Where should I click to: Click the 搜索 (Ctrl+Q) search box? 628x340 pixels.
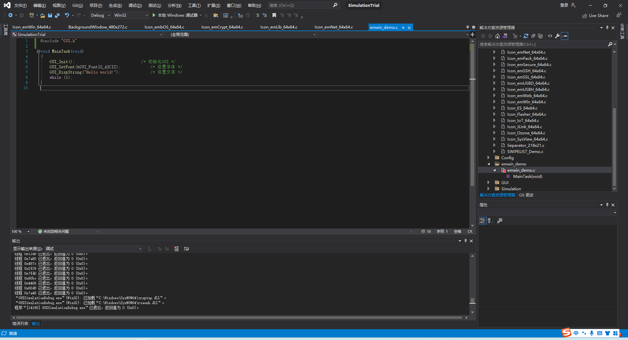303,6
